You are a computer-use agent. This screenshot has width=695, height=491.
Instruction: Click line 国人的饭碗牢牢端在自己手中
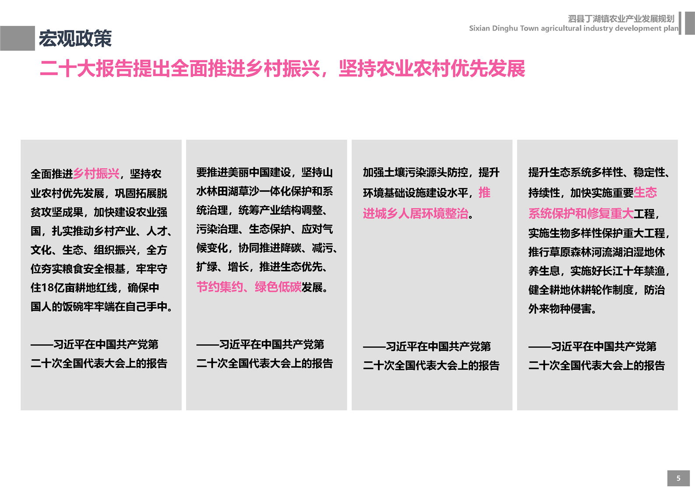[x=102, y=307]
